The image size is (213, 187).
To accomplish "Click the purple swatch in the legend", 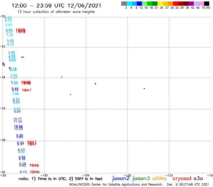I will point(191,3).
